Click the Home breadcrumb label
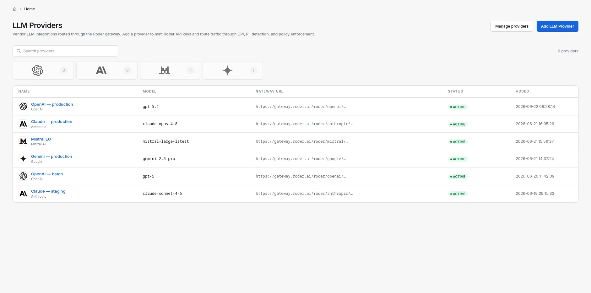Screen dimensions: 591x293 coord(30,9)
